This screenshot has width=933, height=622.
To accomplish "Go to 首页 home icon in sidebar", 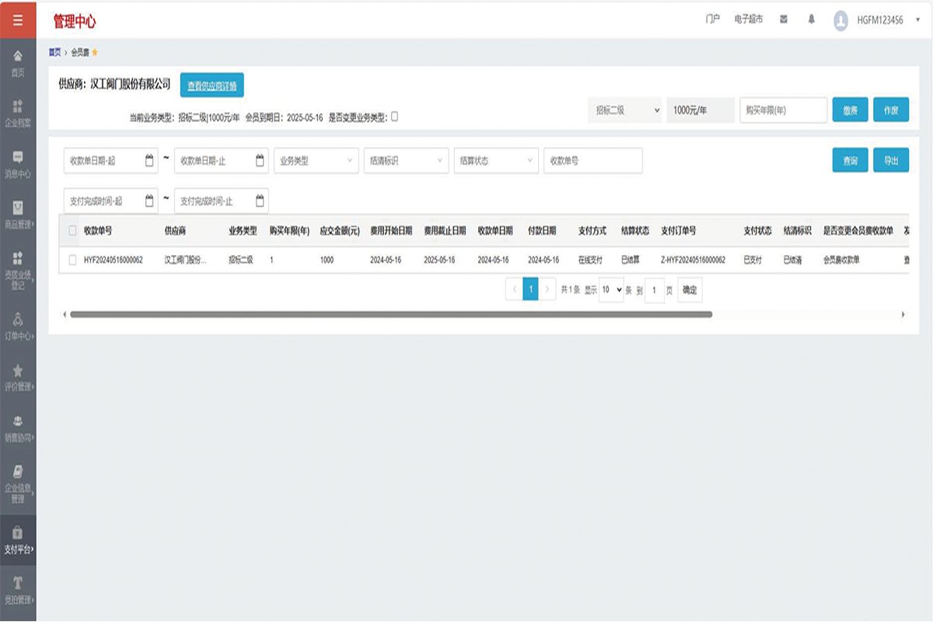I will click(x=18, y=62).
